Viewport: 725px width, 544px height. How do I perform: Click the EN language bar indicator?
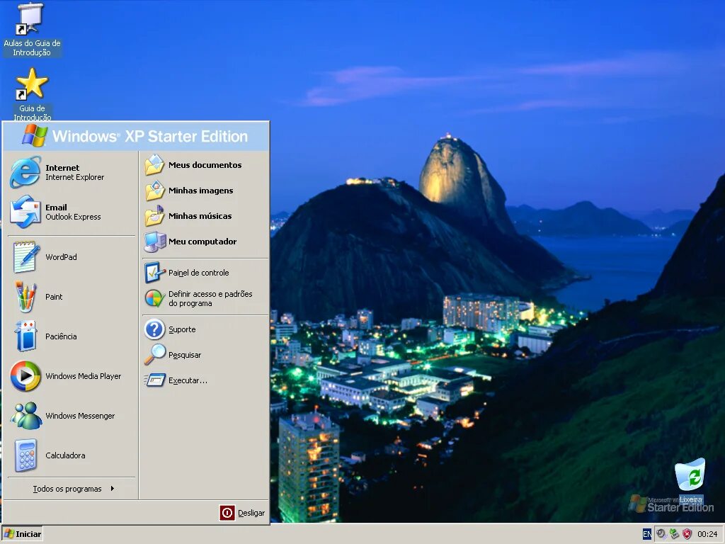coord(647,534)
